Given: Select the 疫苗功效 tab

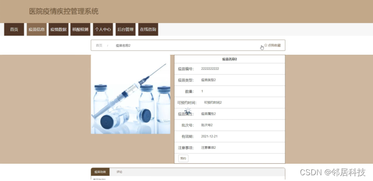Looking at the screenshot, I should pos(100,172).
